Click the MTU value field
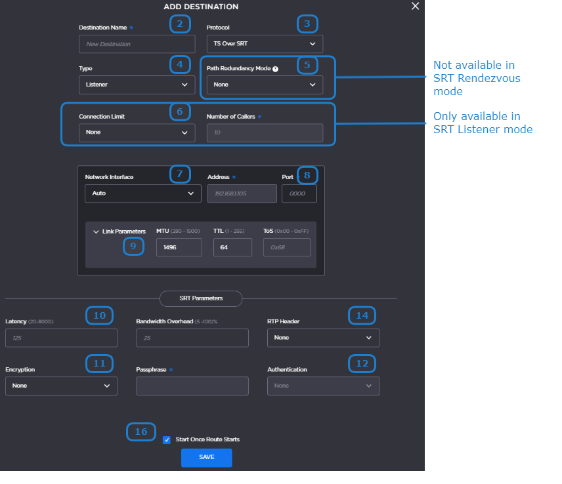 [179, 247]
